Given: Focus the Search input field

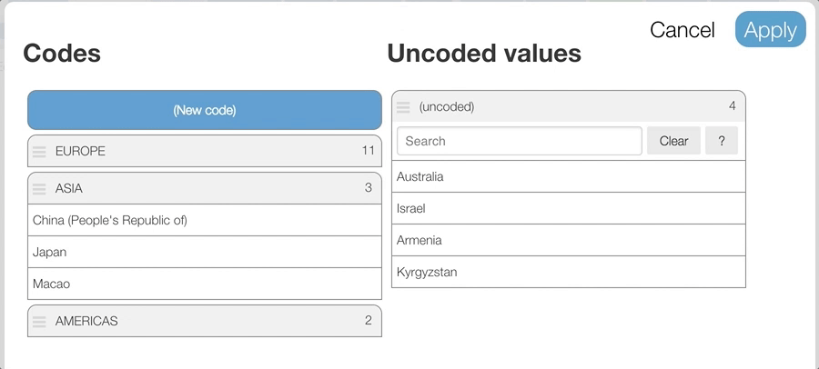Looking at the screenshot, I should (519, 141).
